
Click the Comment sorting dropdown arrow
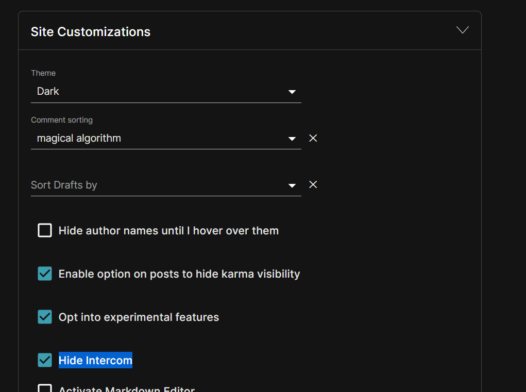(292, 139)
